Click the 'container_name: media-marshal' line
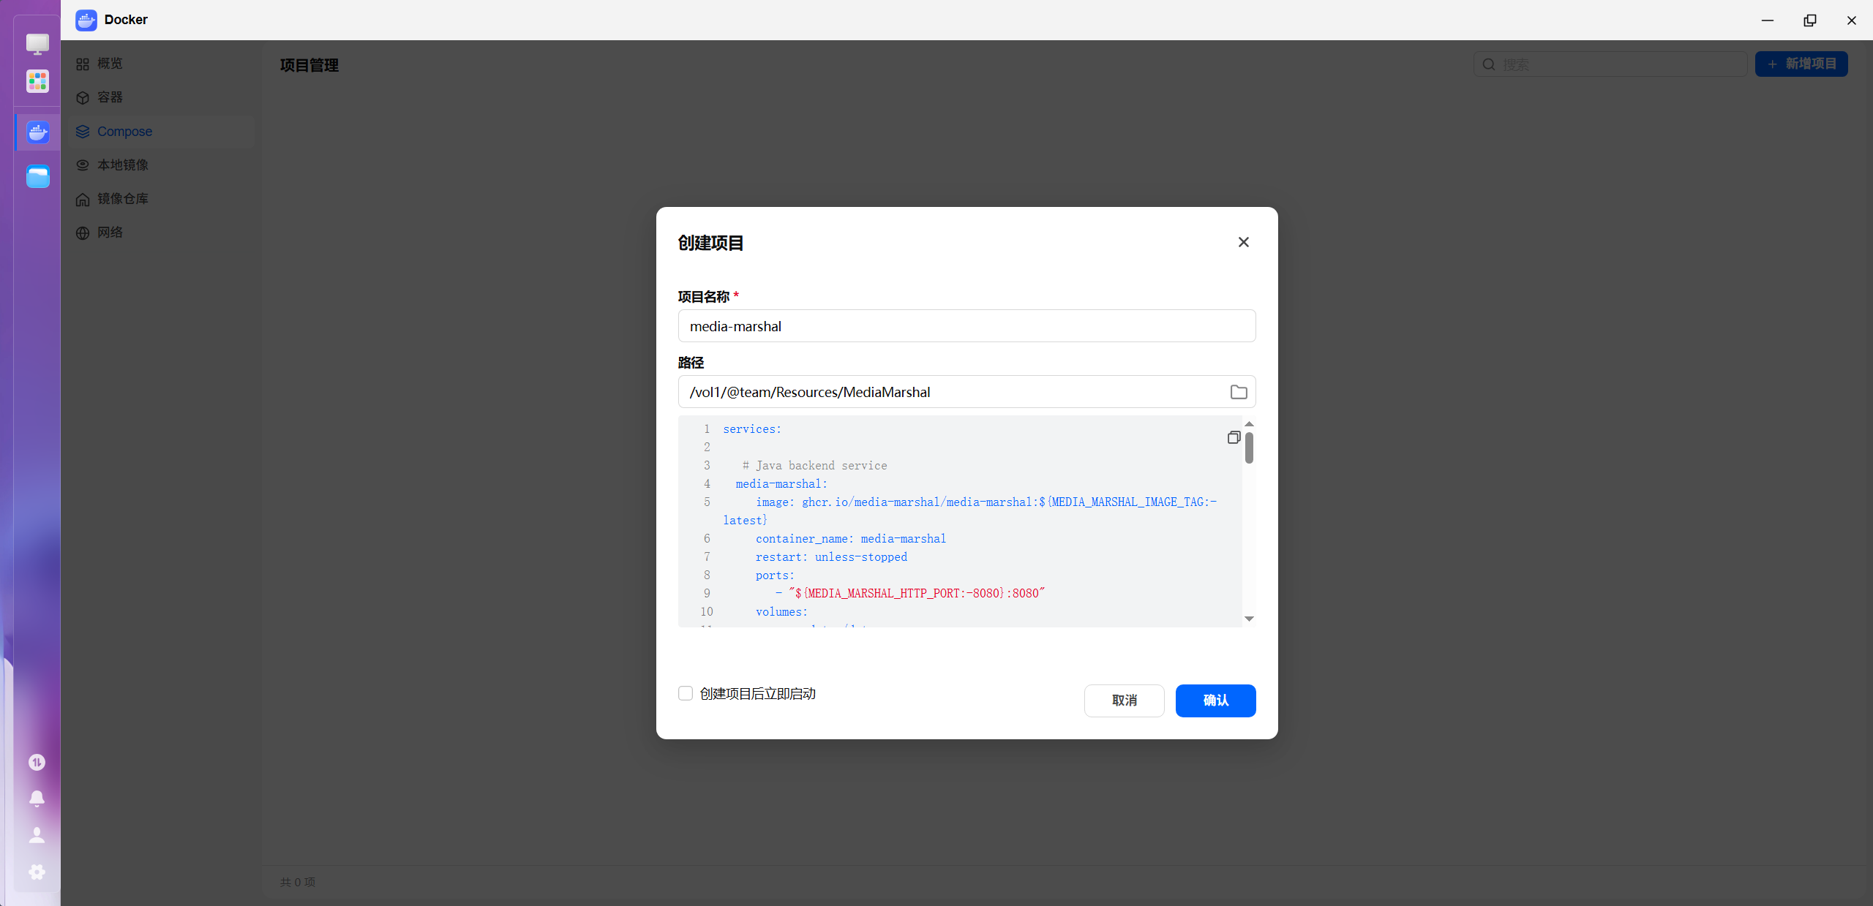1873x906 pixels. 851,539
